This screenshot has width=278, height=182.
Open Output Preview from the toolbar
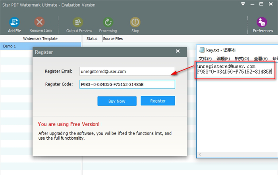point(78,22)
